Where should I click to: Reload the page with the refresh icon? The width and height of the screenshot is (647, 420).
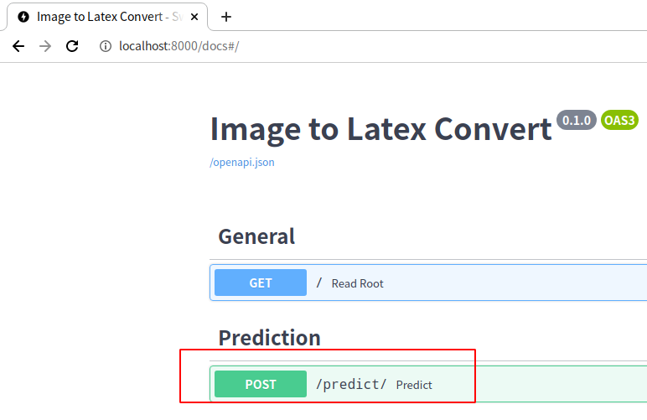72,46
